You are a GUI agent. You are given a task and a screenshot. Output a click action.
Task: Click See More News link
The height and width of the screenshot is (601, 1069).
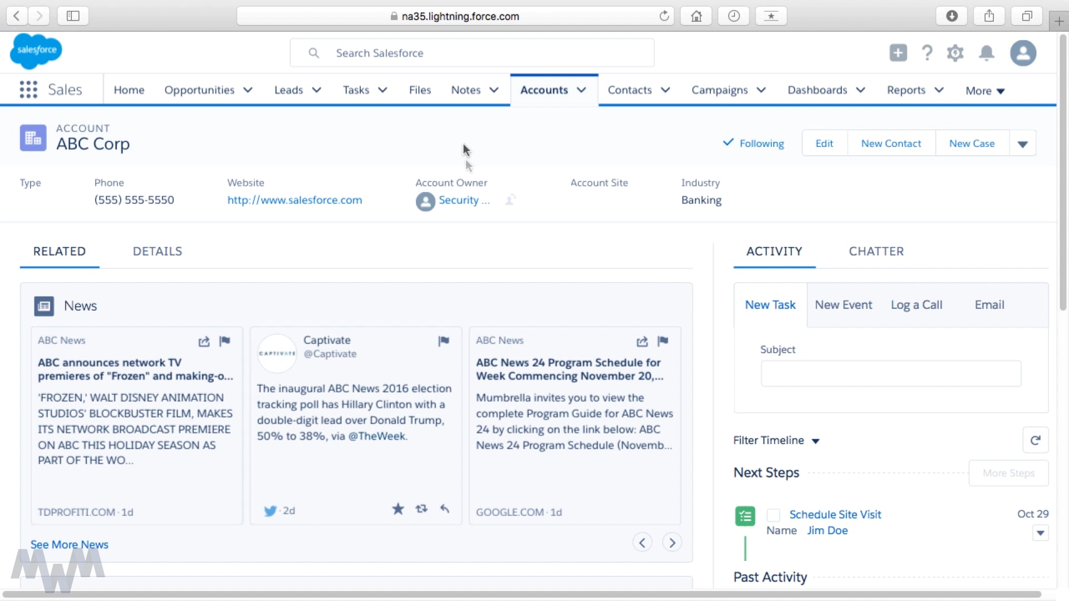[x=70, y=545]
